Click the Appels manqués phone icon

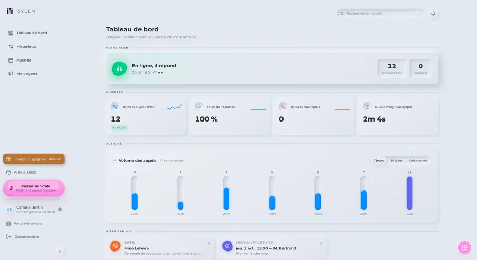click(283, 107)
